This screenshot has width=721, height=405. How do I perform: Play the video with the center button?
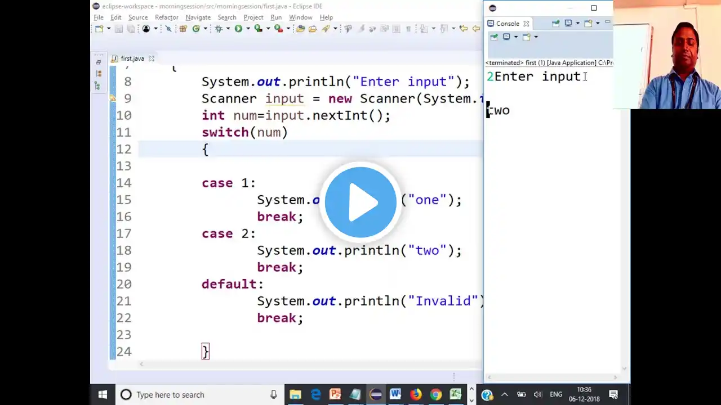pyautogui.click(x=360, y=202)
